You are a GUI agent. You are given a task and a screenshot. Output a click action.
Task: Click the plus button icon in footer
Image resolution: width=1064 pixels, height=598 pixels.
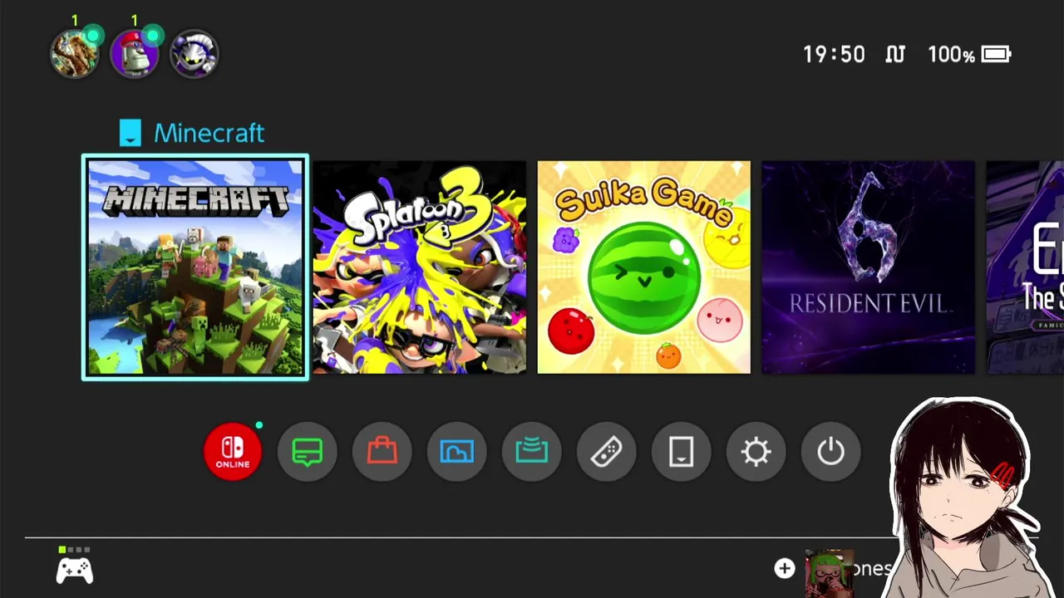pyautogui.click(x=785, y=568)
